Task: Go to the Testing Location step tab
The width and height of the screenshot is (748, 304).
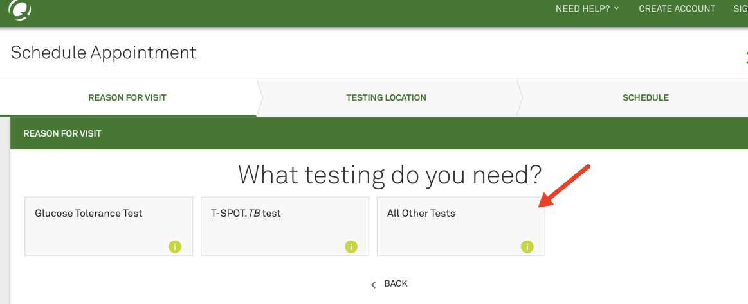Action: tap(386, 98)
